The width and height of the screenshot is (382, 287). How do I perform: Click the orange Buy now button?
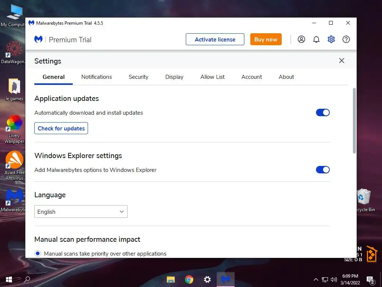tap(266, 39)
